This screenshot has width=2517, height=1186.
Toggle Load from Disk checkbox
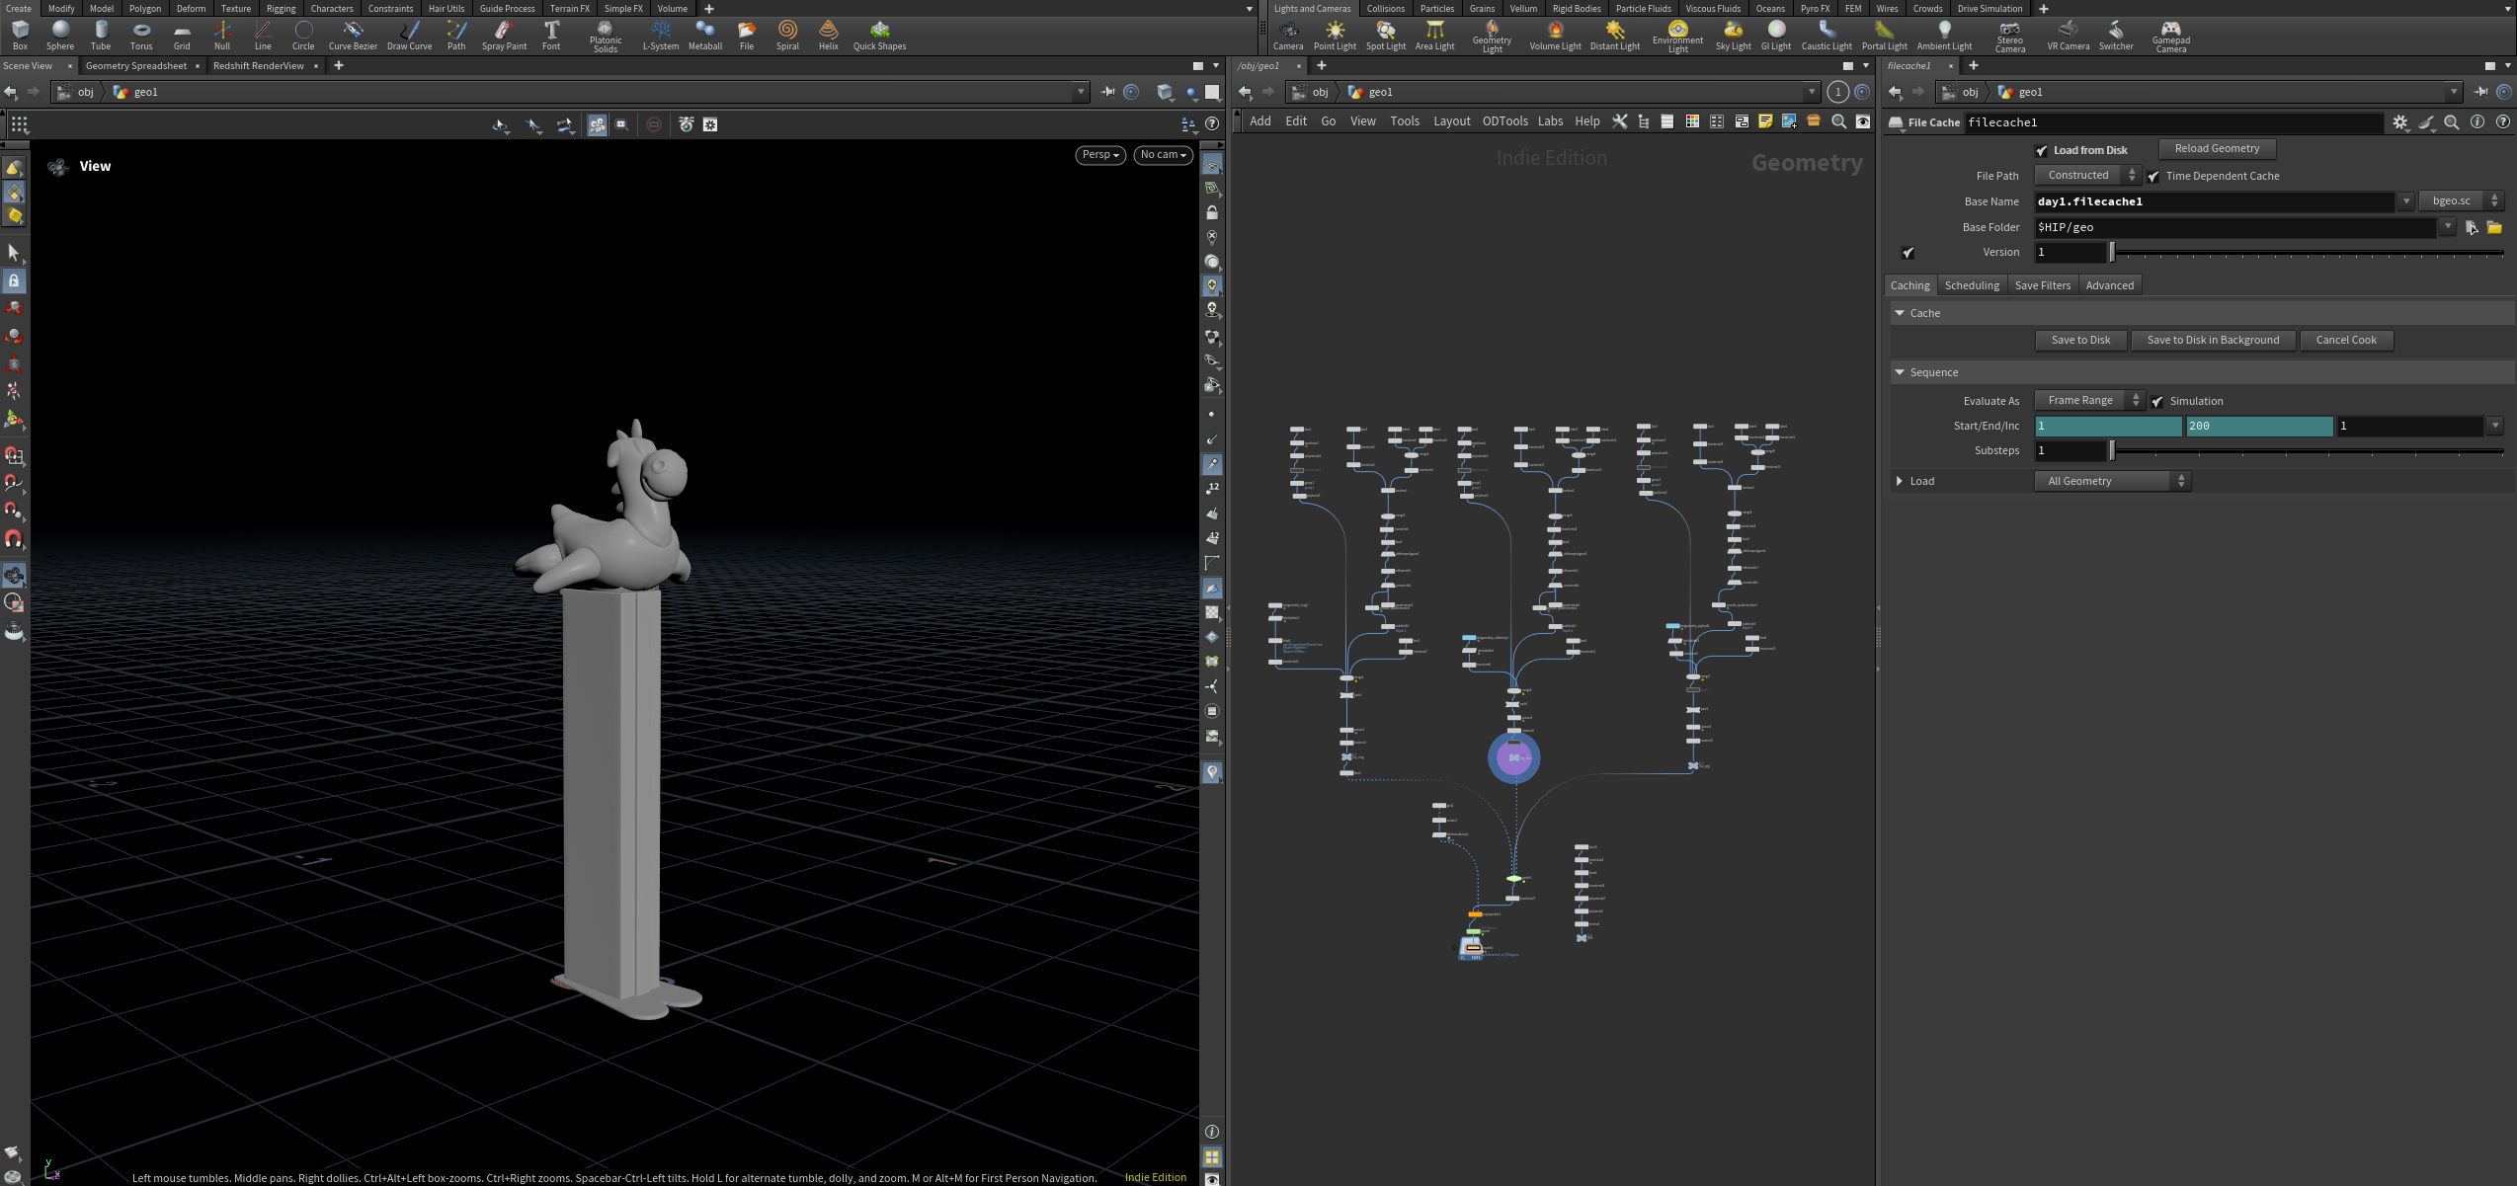click(x=2041, y=150)
